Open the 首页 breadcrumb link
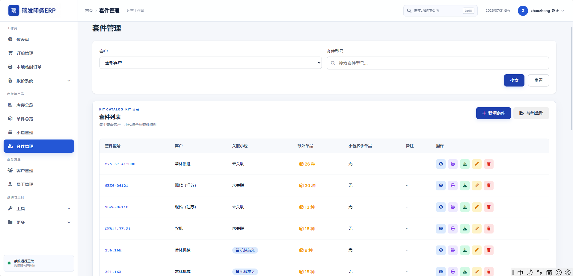The image size is (573, 276). coord(89,10)
